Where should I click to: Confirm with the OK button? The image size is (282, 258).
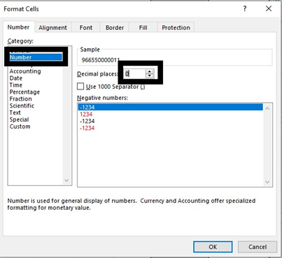click(x=213, y=247)
